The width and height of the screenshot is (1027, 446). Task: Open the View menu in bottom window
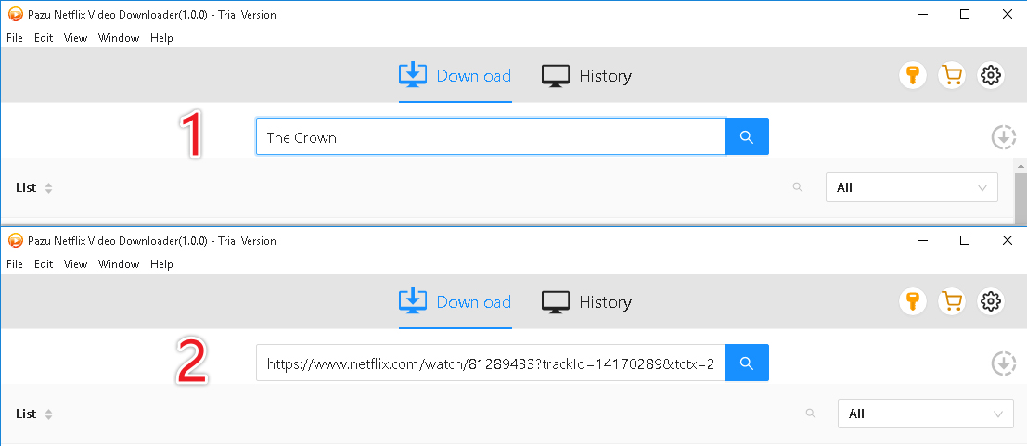click(75, 264)
